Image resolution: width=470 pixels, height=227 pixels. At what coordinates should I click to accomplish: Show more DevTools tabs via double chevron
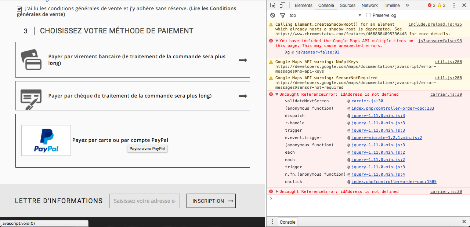coord(407,5)
